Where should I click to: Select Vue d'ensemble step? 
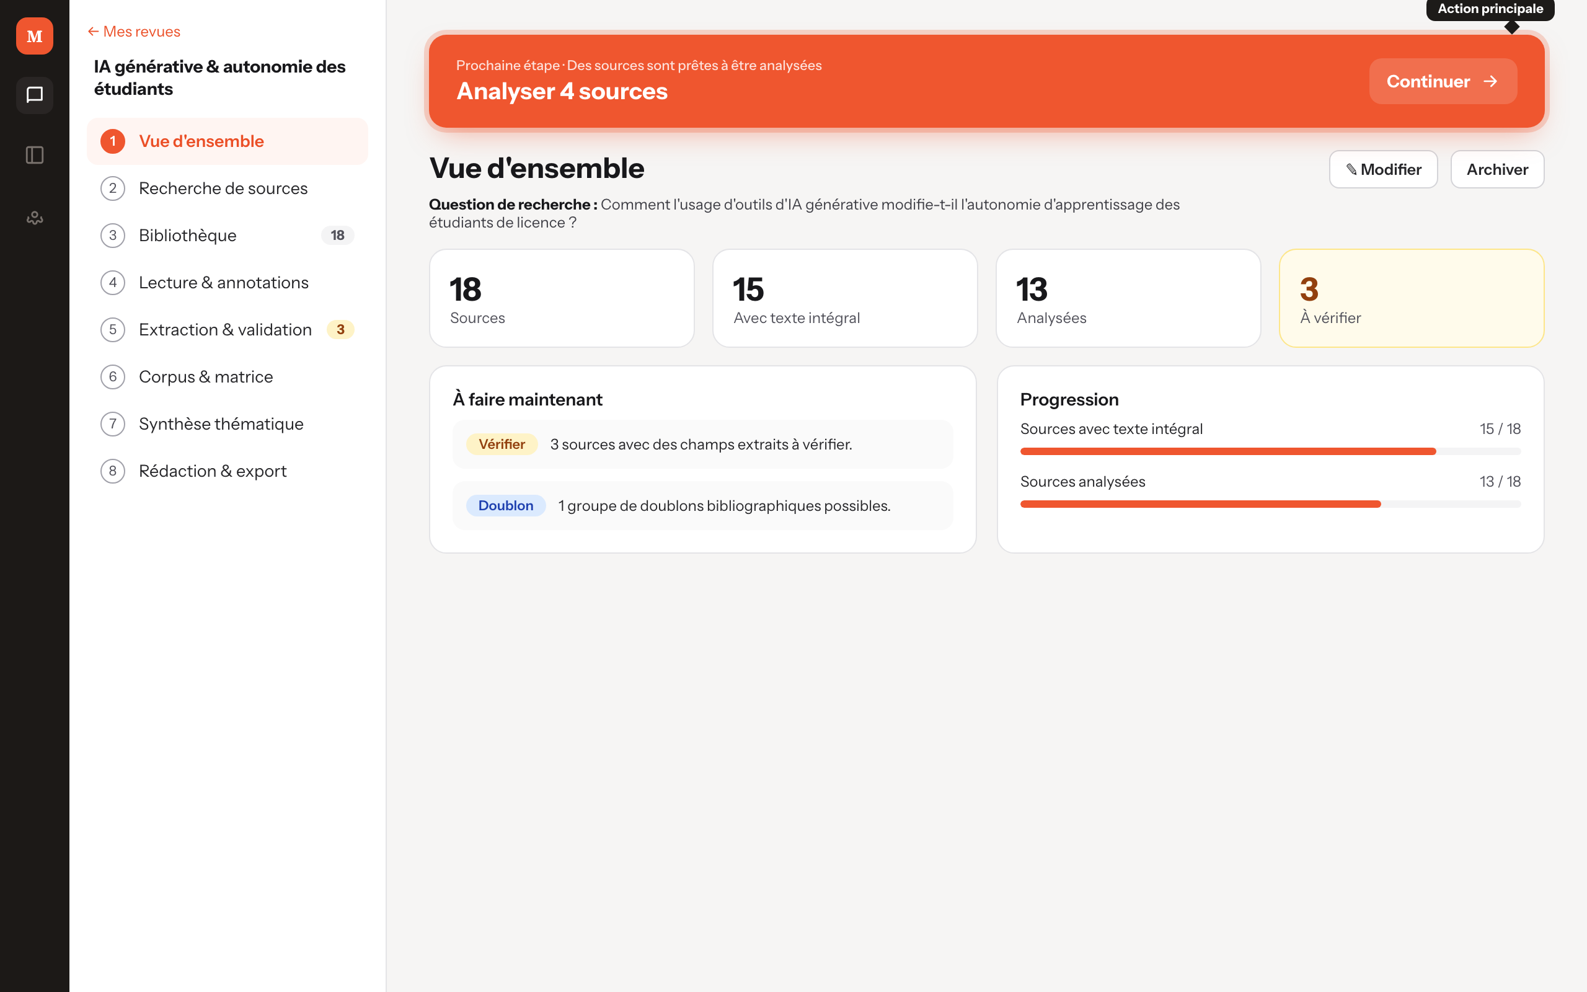click(228, 141)
